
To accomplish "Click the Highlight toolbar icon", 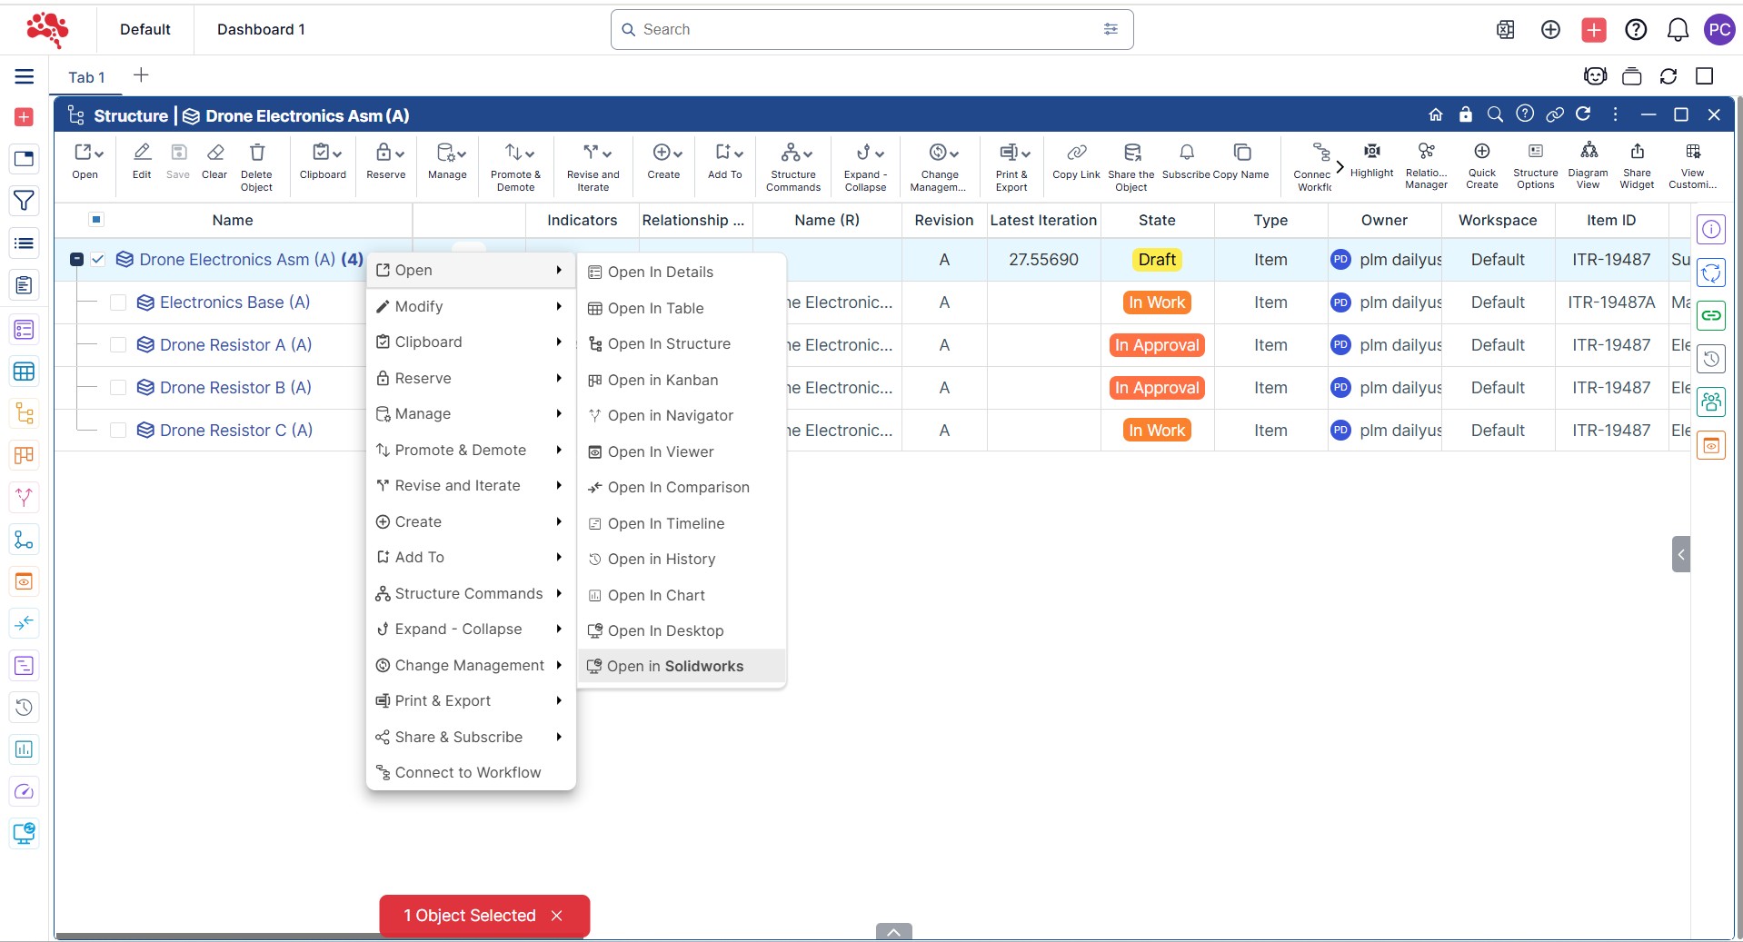I will click(x=1371, y=153).
